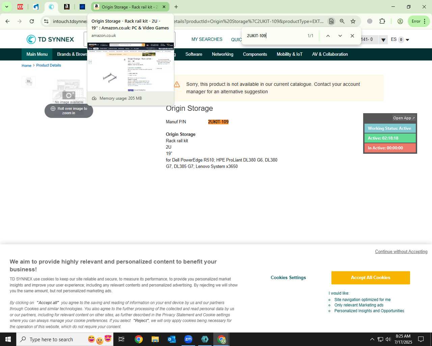Image resolution: width=432 pixels, height=346 pixels.
Task: Open the Chrome profile icon
Action: (400, 21)
